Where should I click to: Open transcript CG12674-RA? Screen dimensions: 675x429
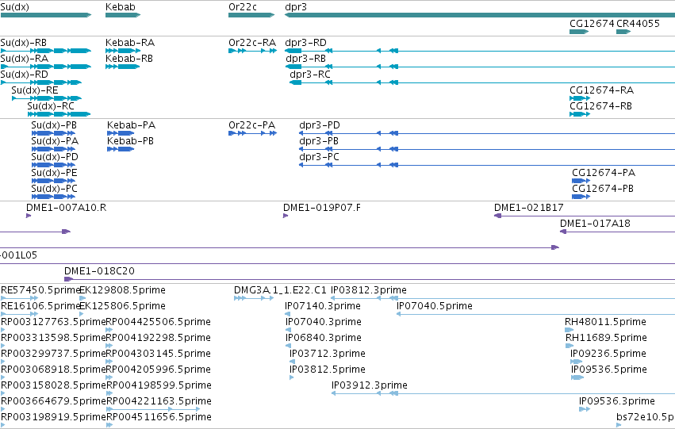tap(580, 98)
